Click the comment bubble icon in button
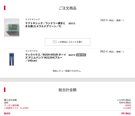Viewport: 135px width, 116px height. [x=55, y=42]
